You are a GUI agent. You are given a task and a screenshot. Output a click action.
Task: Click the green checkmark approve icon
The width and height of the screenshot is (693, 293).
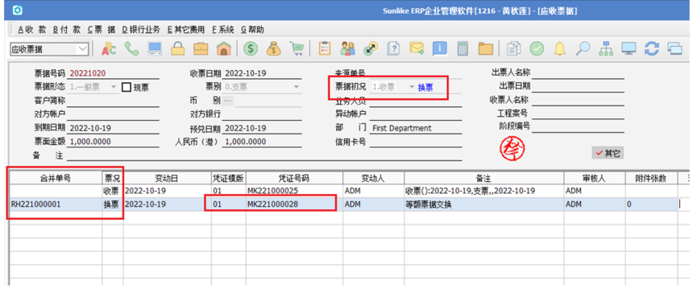tap(537, 48)
